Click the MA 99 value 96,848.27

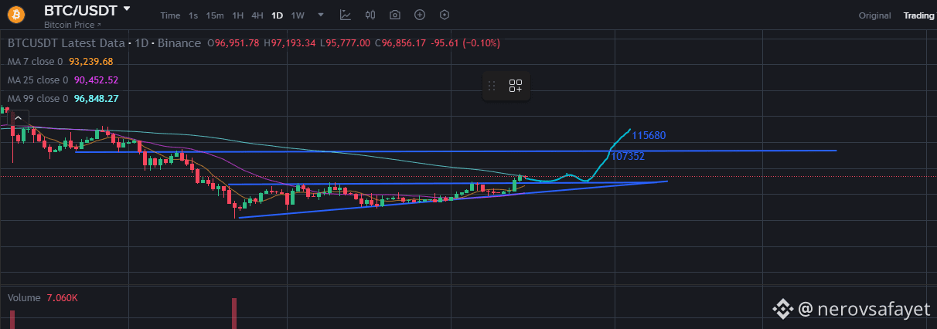coord(96,99)
